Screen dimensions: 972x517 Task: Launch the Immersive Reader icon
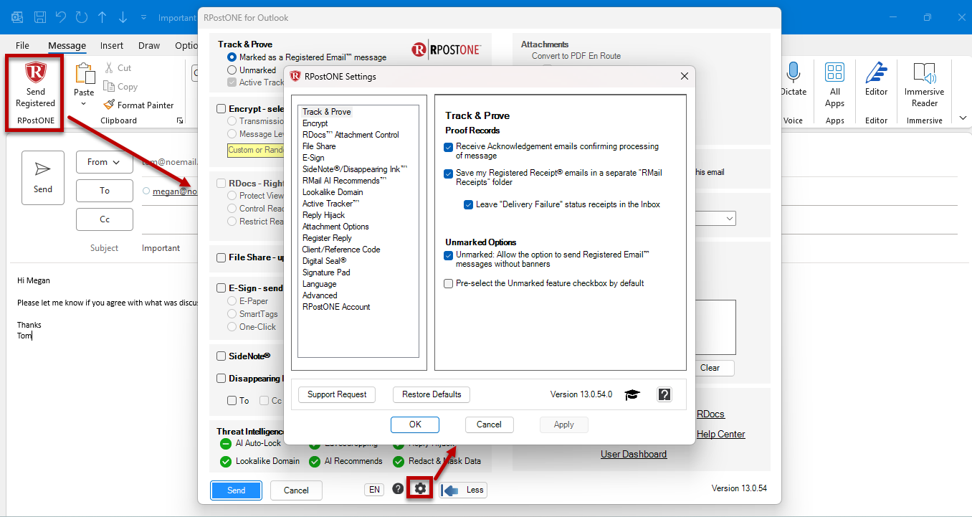(x=925, y=72)
